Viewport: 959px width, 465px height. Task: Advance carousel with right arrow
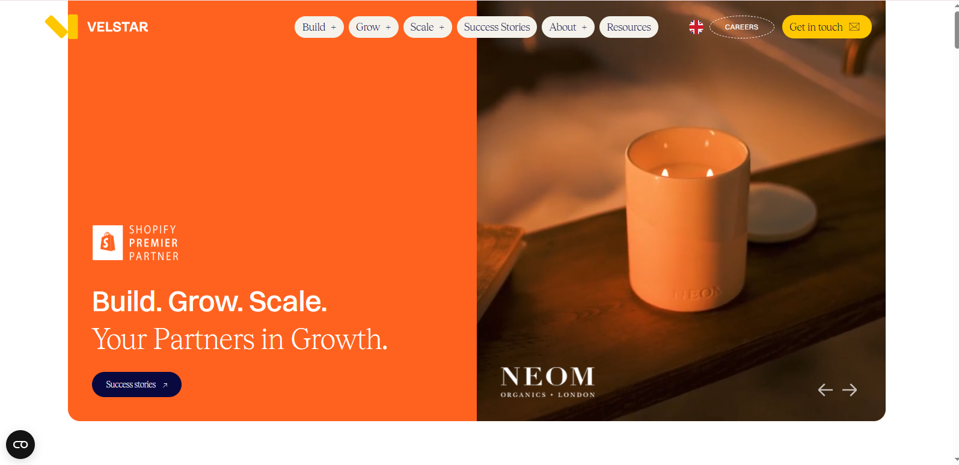coord(850,390)
